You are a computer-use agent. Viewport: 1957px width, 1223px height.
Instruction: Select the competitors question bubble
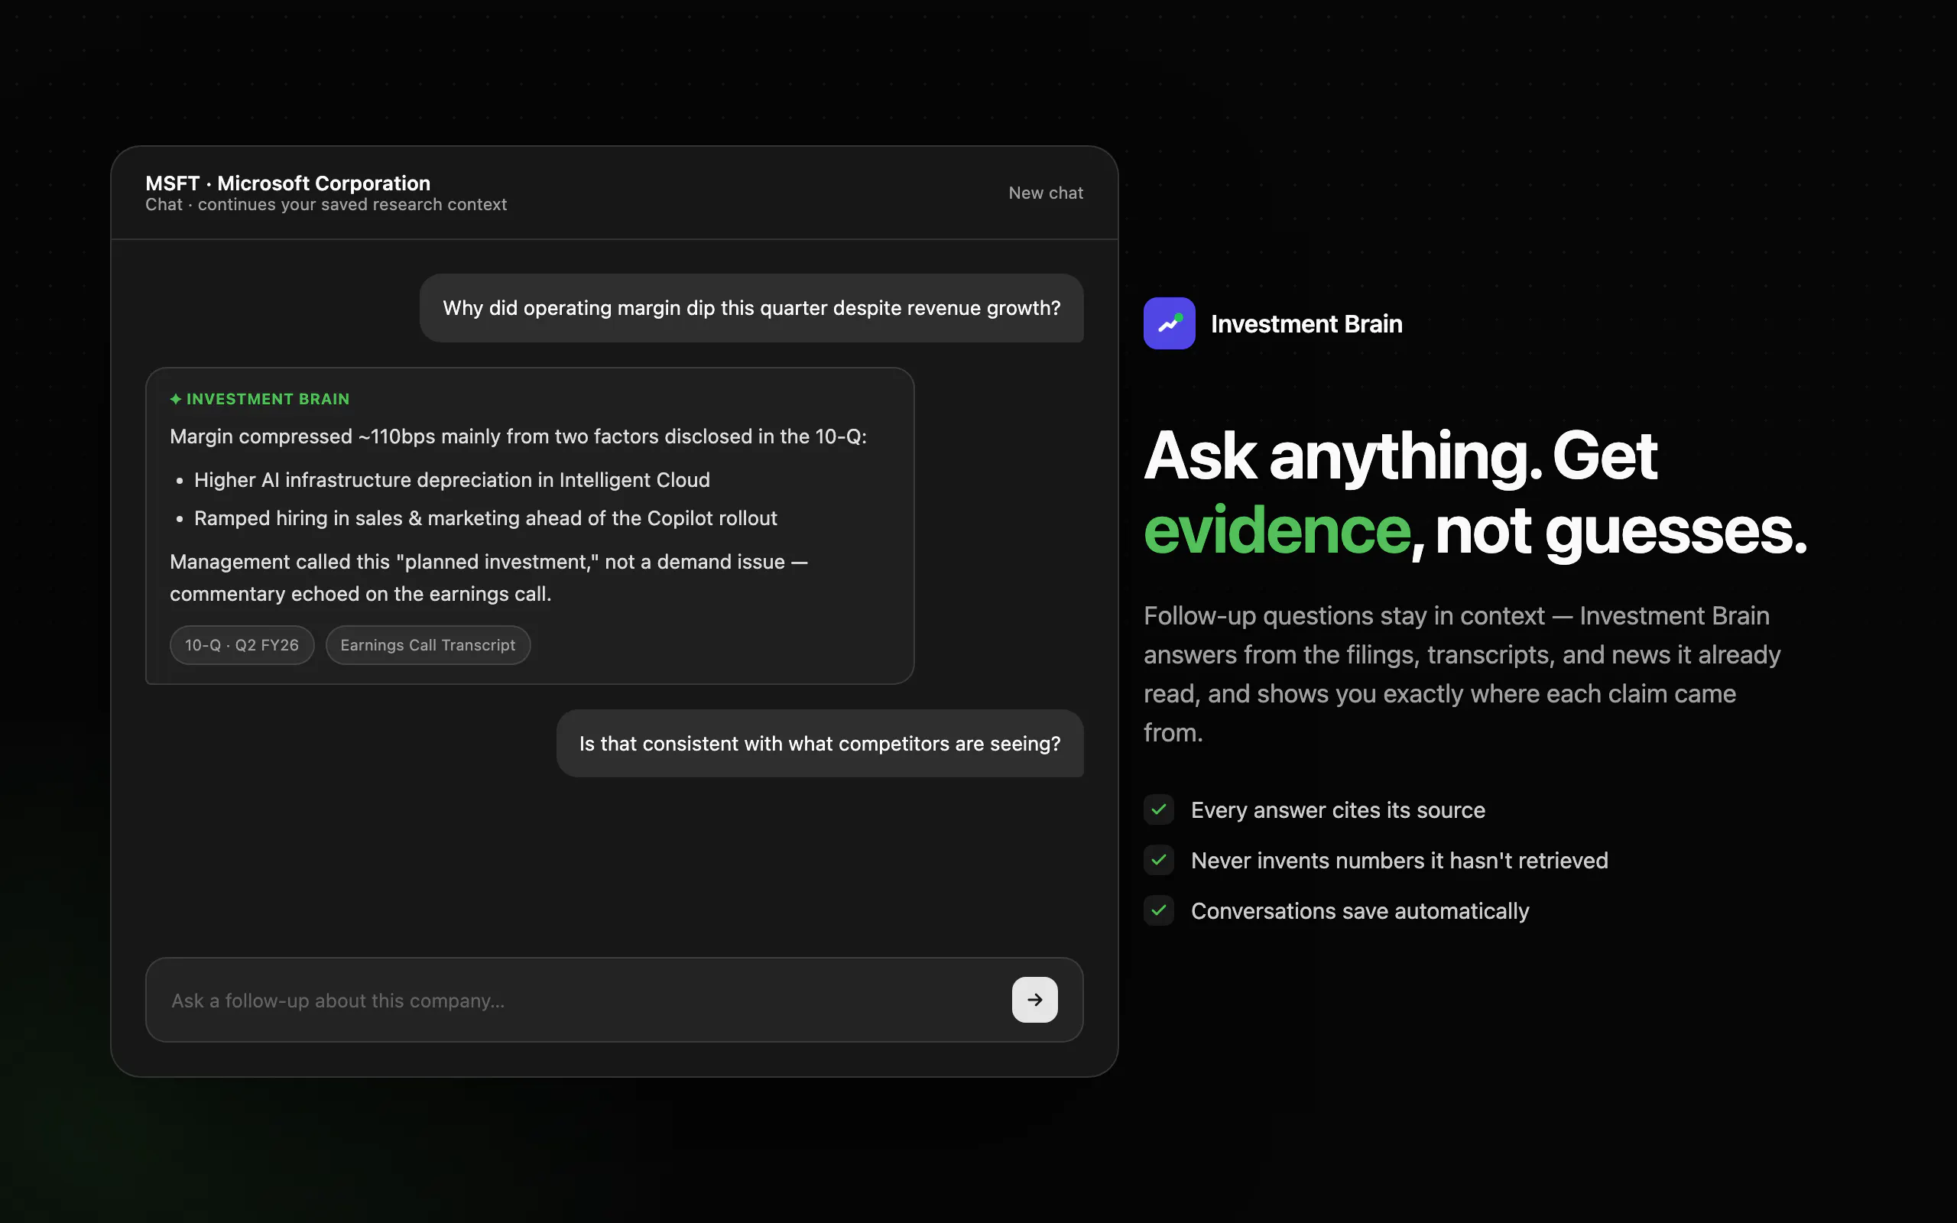[820, 743]
